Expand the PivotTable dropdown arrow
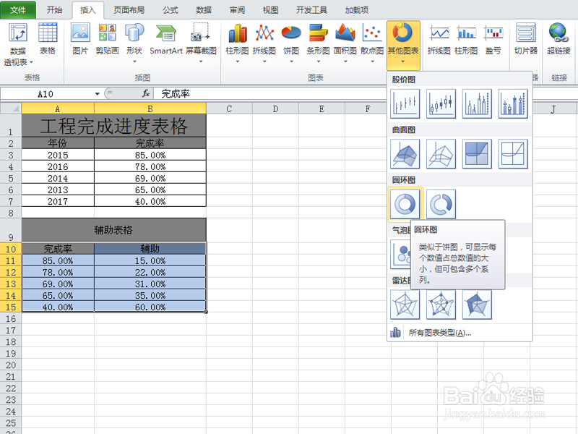 (x=31, y=62)
